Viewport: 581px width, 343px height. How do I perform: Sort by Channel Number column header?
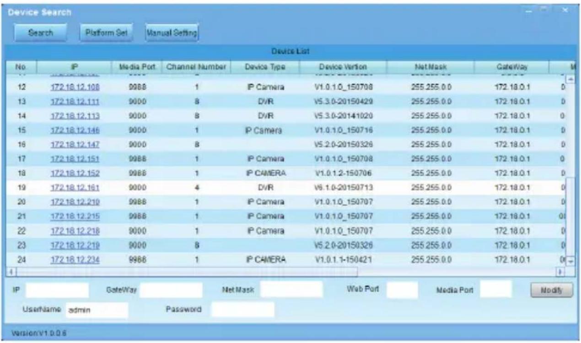point(196,67)
